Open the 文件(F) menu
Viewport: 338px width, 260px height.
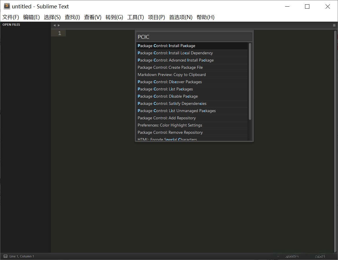pos(11,17)
